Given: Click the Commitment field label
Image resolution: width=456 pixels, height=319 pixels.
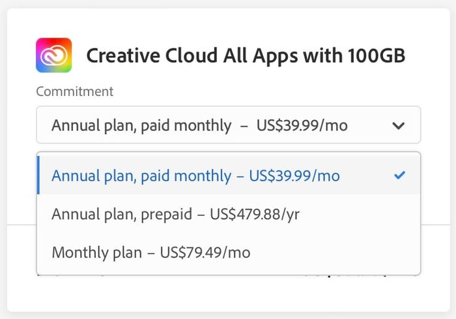Looking at the screenshot, I should point(75,91).
